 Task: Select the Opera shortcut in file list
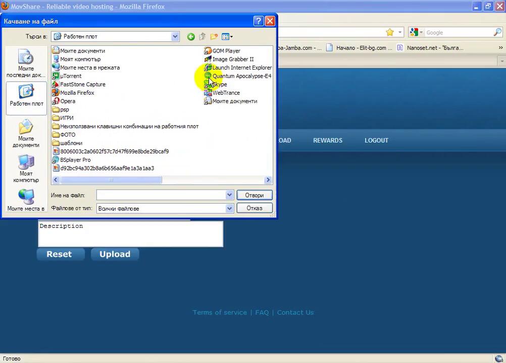click(67, 101)
